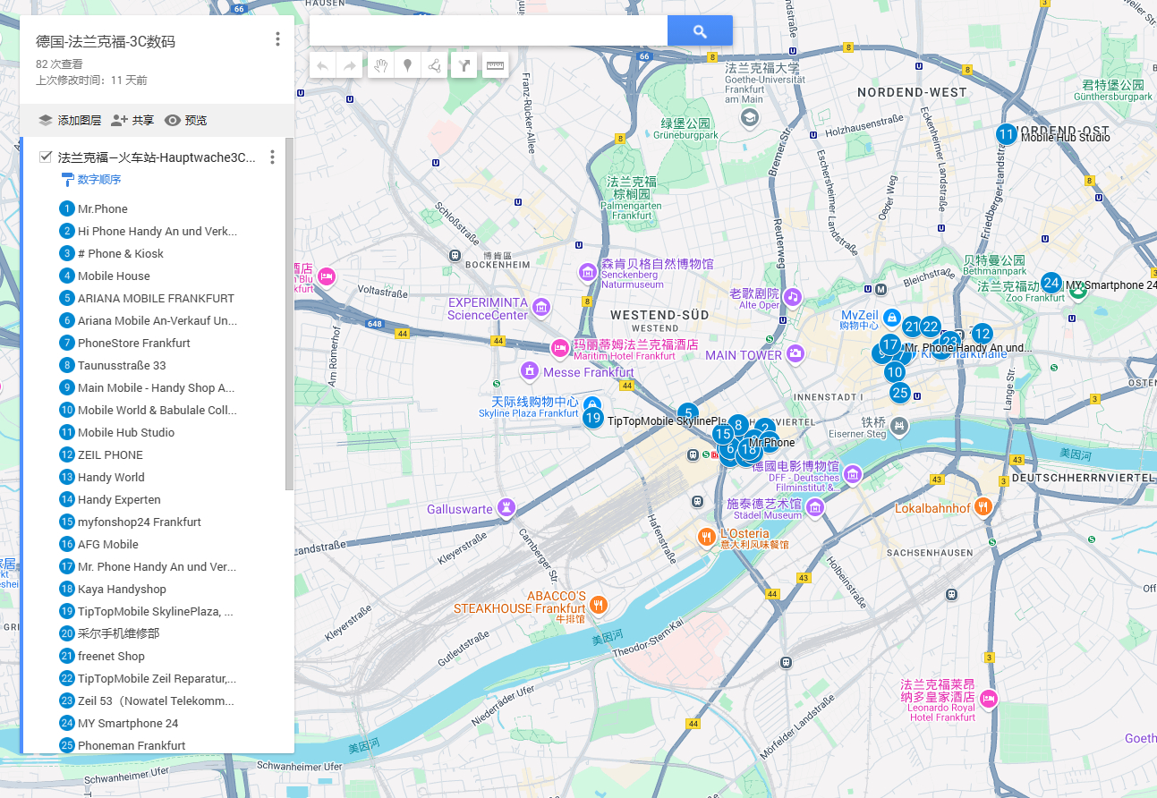Screen dimensions: 1157x798
Task: Select the measure distance ruler tool
Action: (x=495, y=65)
